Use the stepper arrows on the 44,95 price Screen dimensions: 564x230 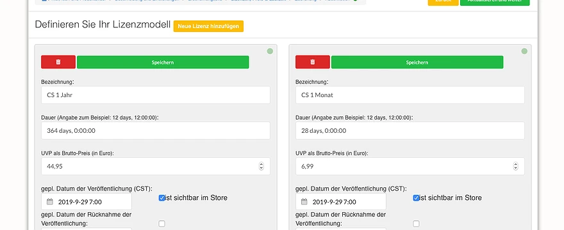click(x=261, y=166)
